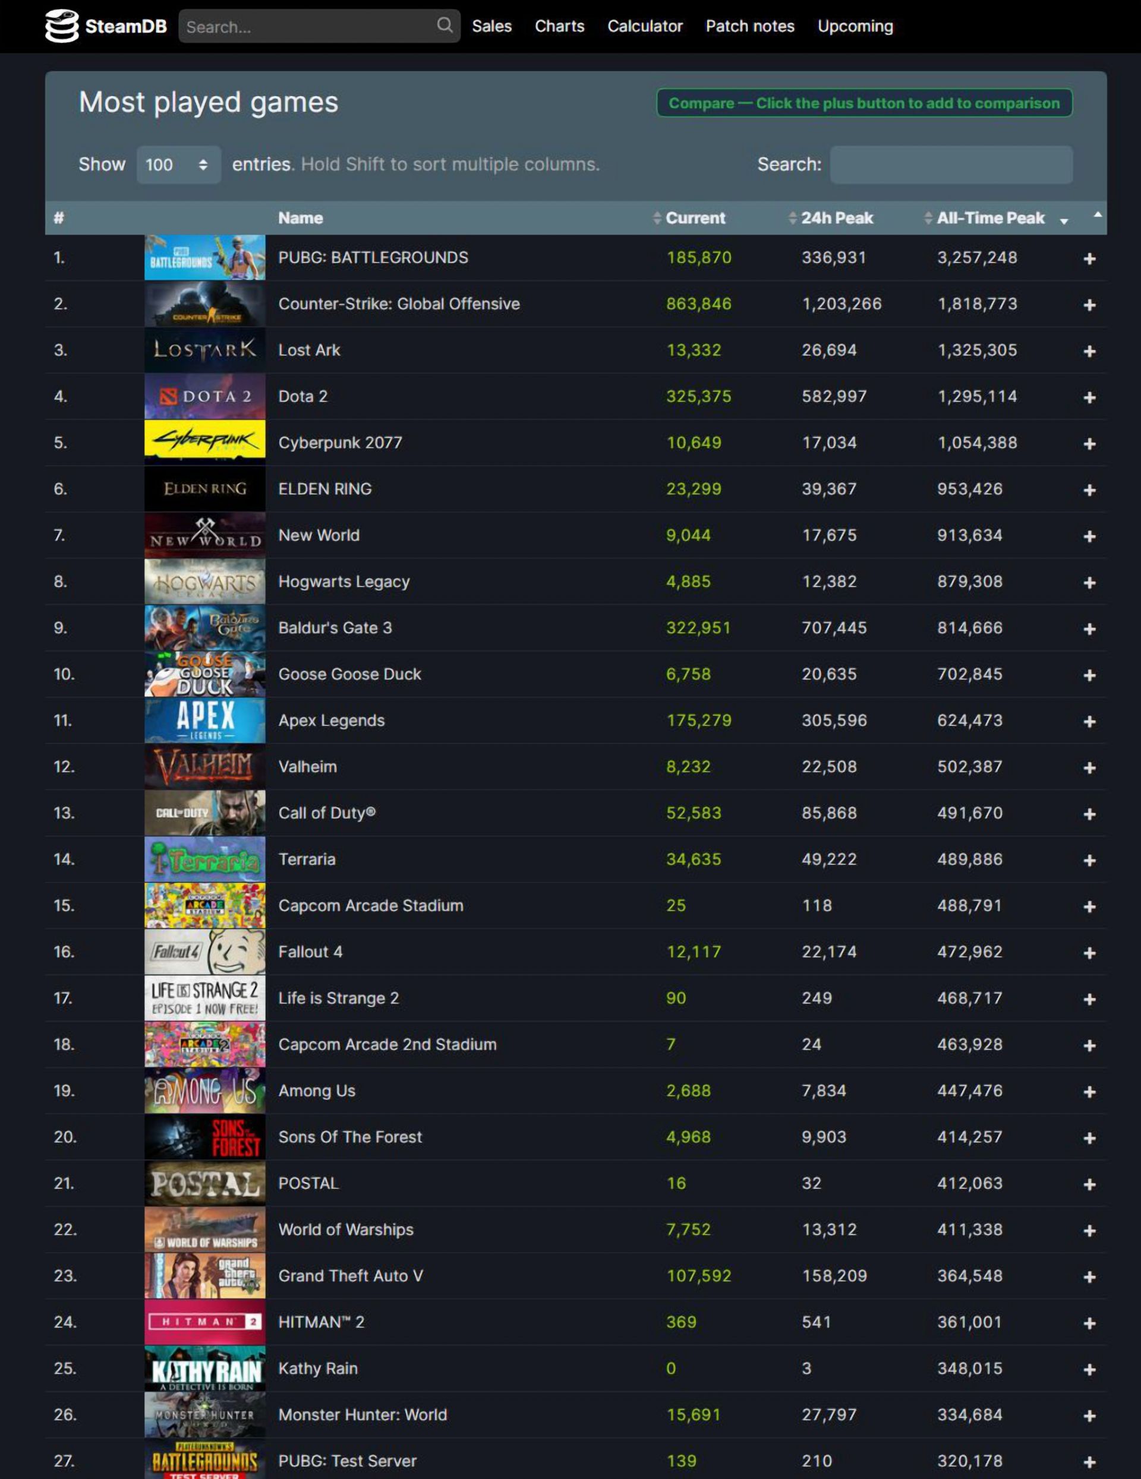Click plus icon for Cyberpunk 2077

click(1089, 444)
